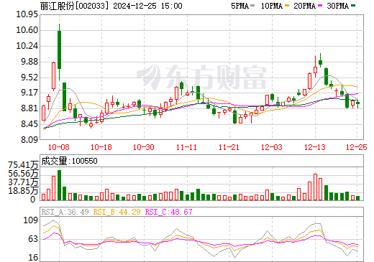Click the 12-03 date label
Viewport: 374px width, 262px height.
272,147
